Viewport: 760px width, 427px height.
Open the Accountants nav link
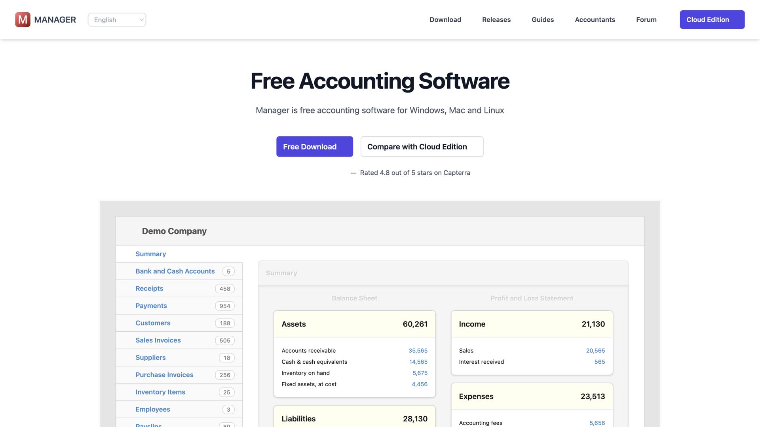(595, 20)
